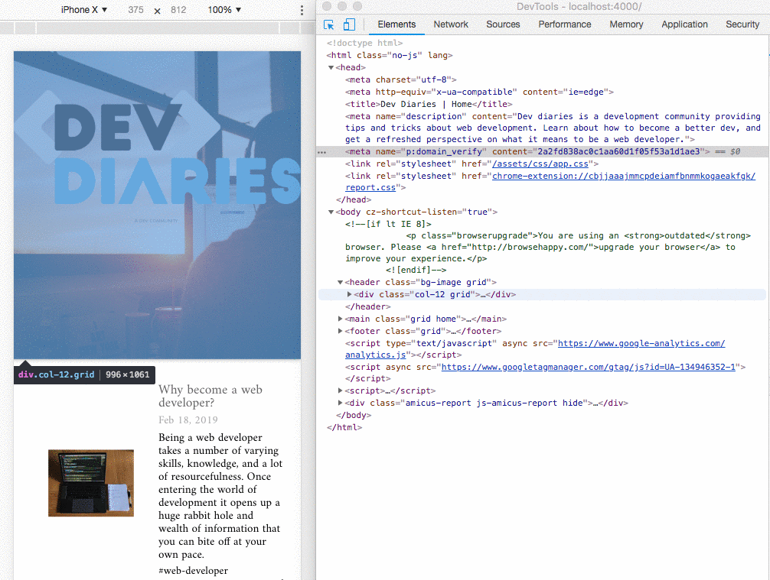Select the html class no-js line
770x580 pixels.
390,55
